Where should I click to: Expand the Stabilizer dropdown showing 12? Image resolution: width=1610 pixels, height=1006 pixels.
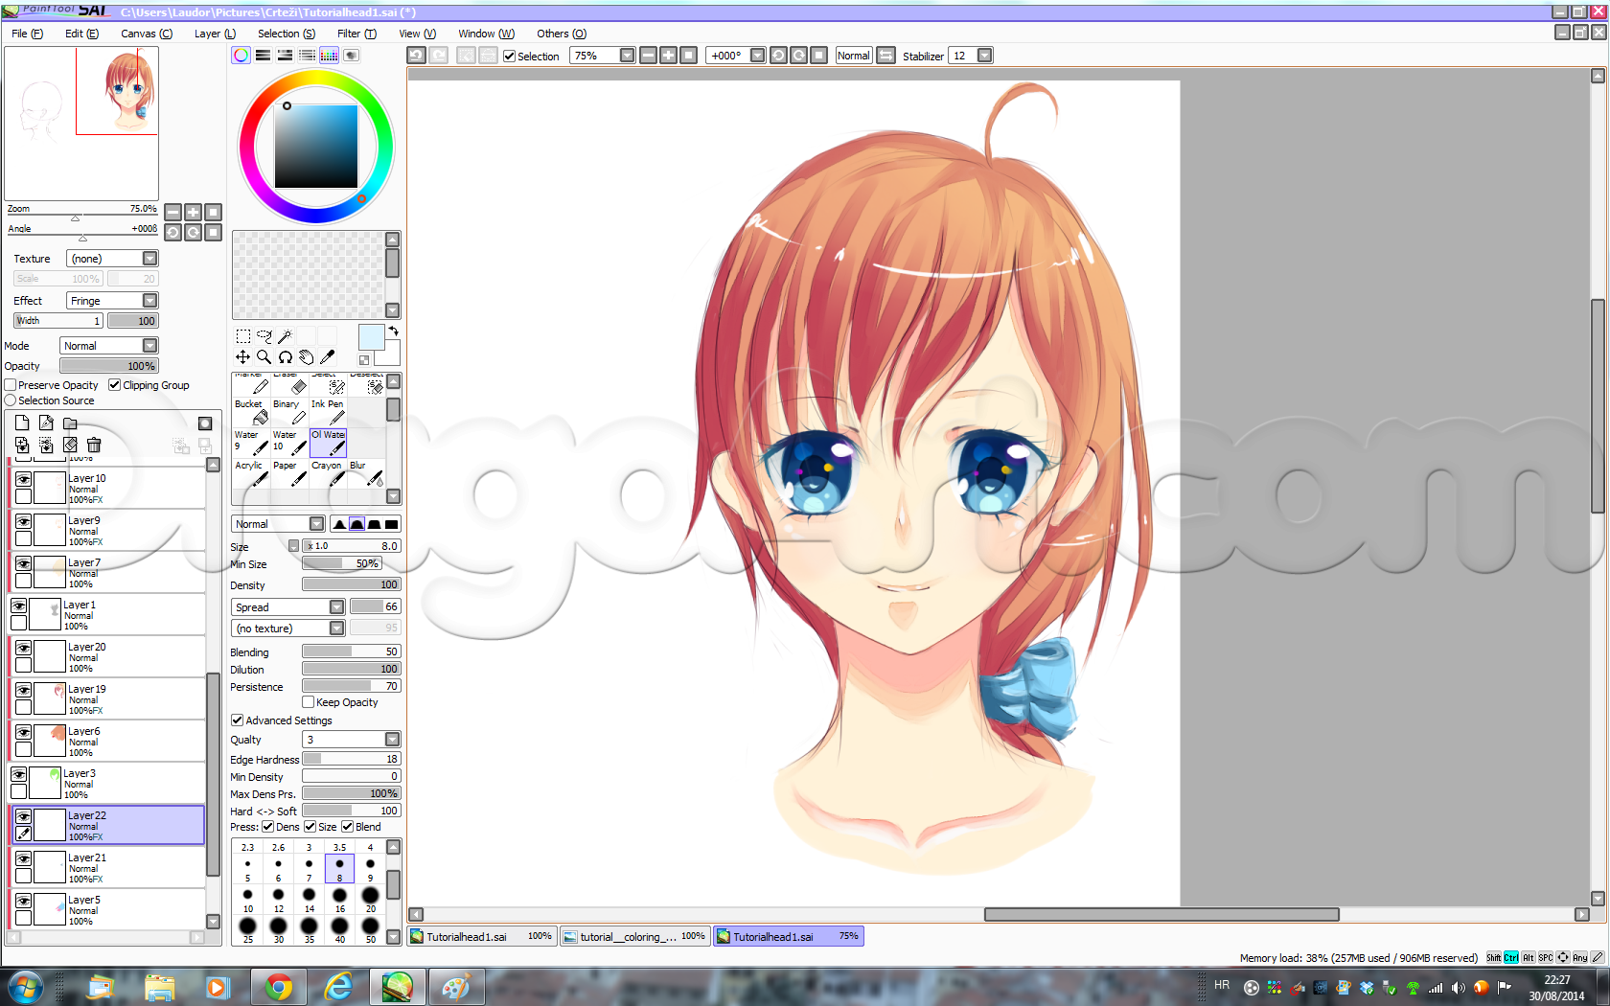click(985, 56)
